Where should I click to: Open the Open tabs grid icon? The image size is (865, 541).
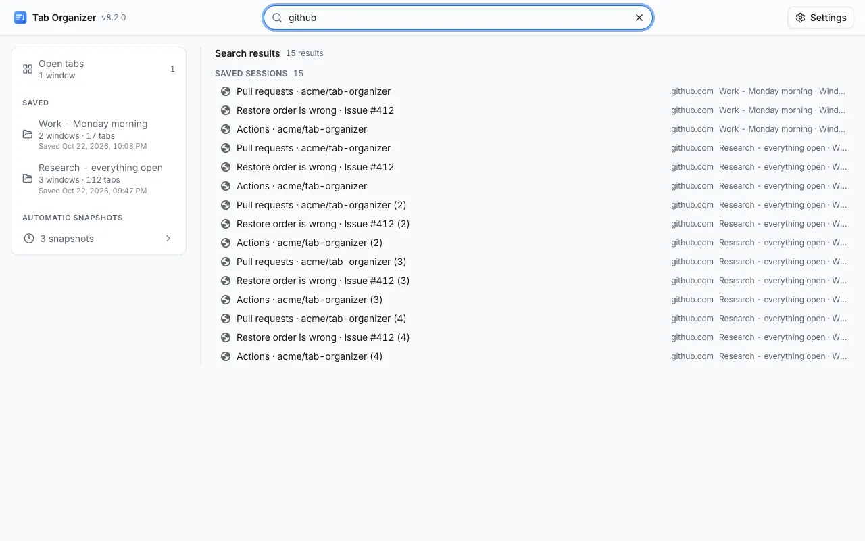click(x=28, y=69)
